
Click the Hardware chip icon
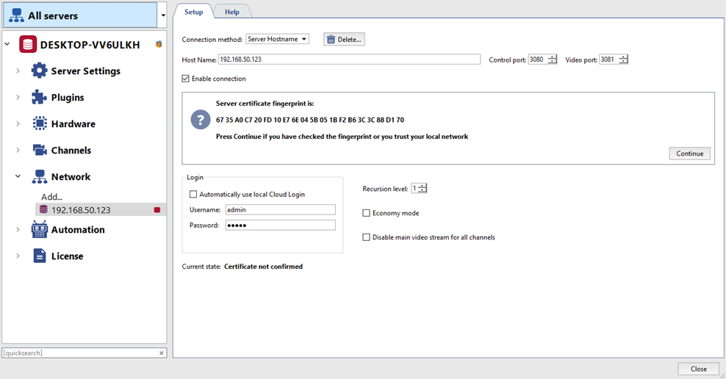coord(39,124)
